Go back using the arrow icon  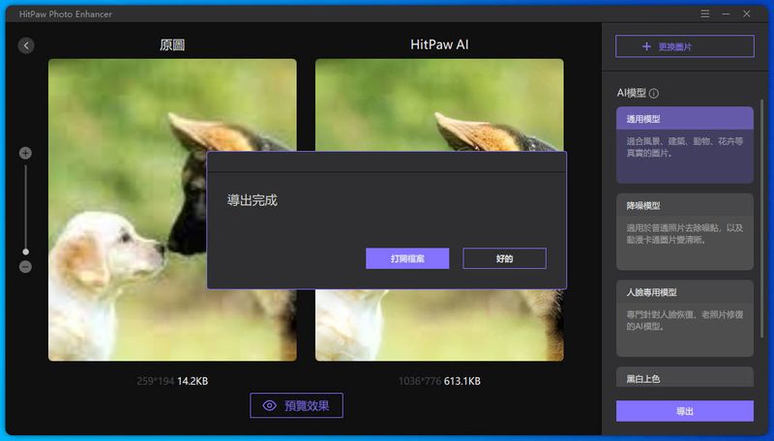point(26,45)
